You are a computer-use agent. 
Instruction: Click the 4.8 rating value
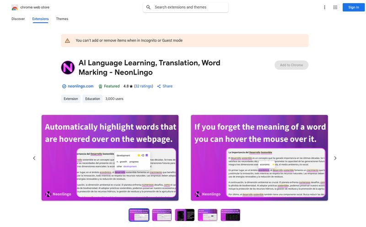[x=126, y=86]
